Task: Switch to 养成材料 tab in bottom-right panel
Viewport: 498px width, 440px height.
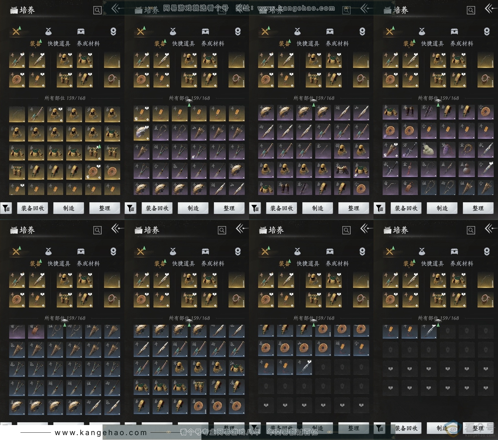Action: (x=462, y=264)
